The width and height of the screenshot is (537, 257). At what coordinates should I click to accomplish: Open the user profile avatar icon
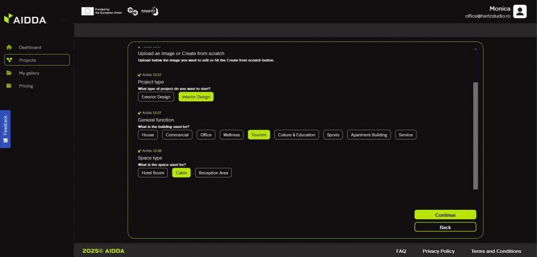click(520, 12)
